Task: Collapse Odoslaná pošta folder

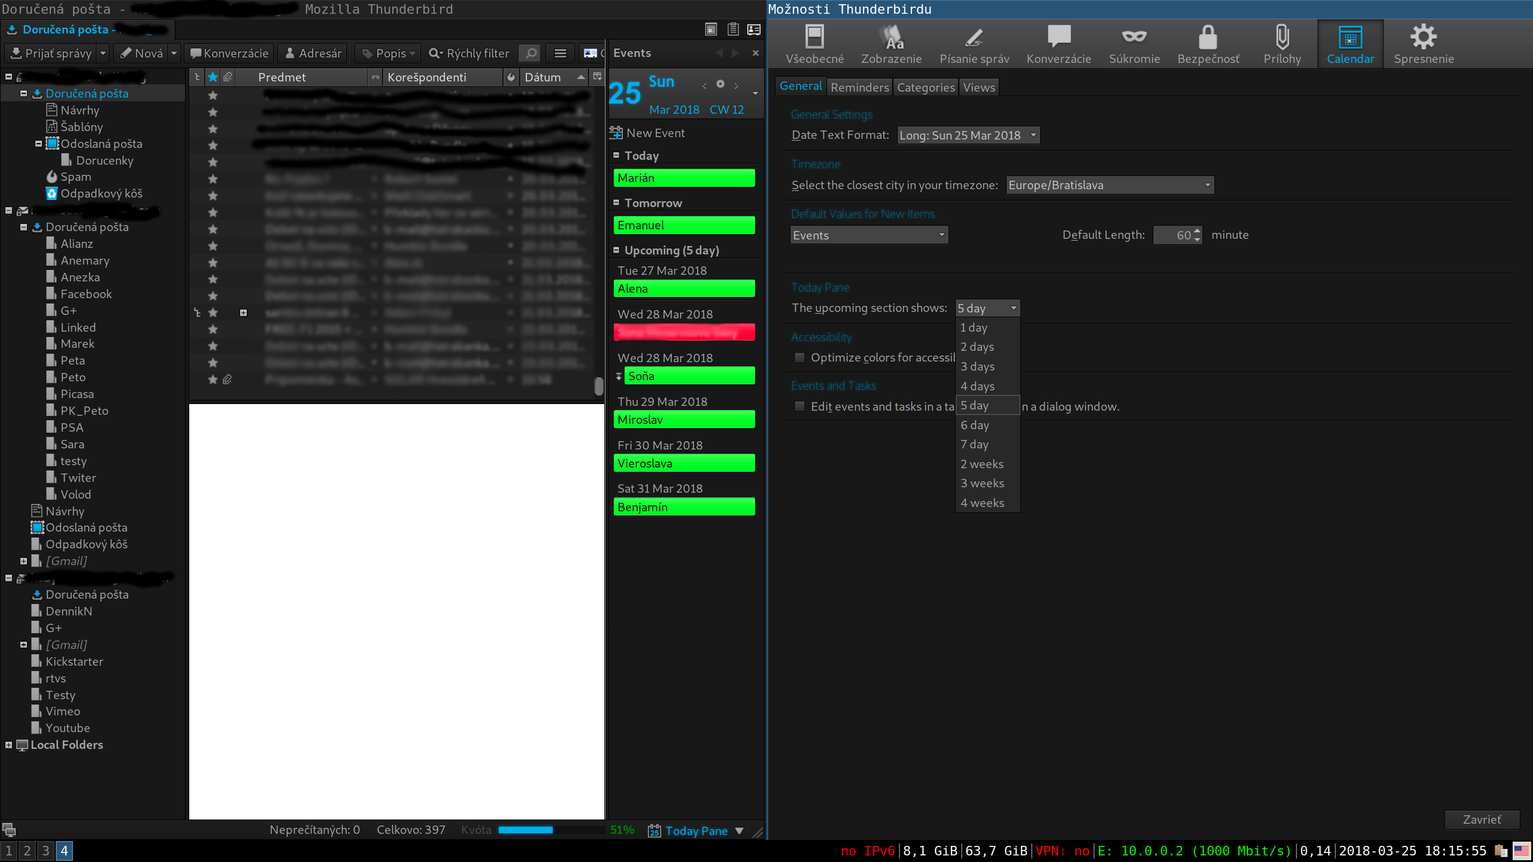Action: [38, 144]
